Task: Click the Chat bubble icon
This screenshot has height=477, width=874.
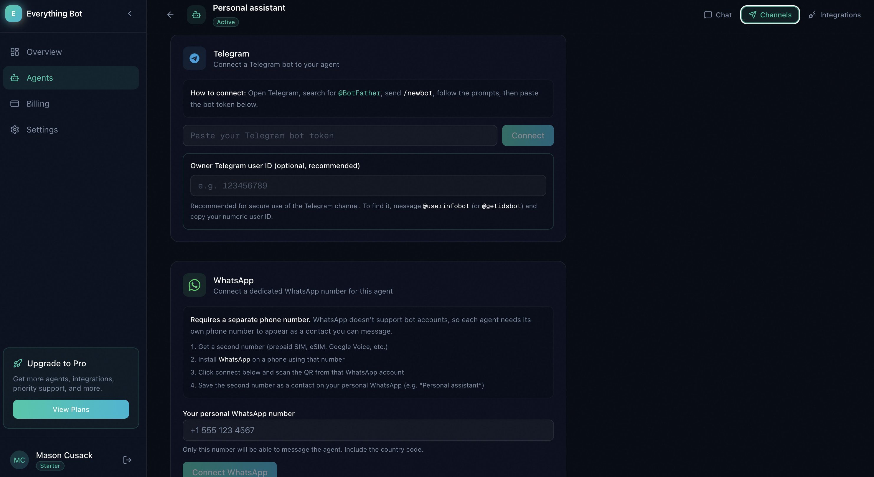Action: pyautogui.click(x=708, y=15)
